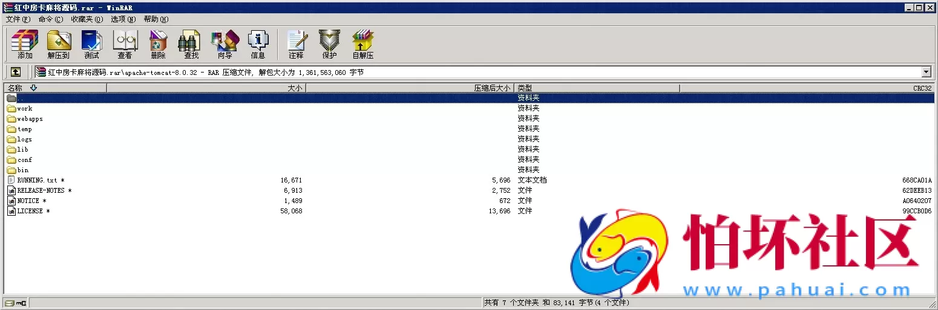Viewport: 938px width, 310px height.
Task: Select the conf folder name
Action: [x=25, y=160]
